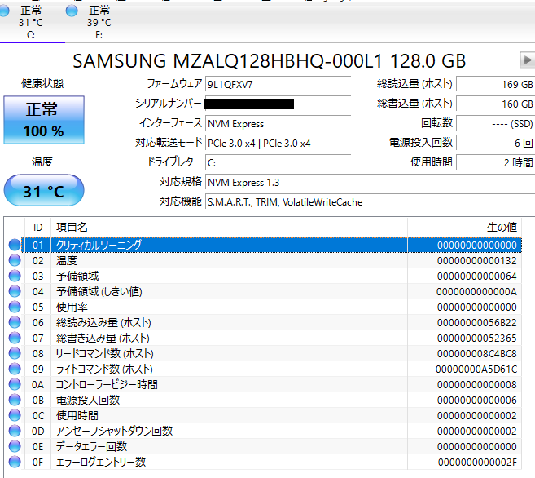Click raw value 0000000A5D61C

click(x=476, y=369)
